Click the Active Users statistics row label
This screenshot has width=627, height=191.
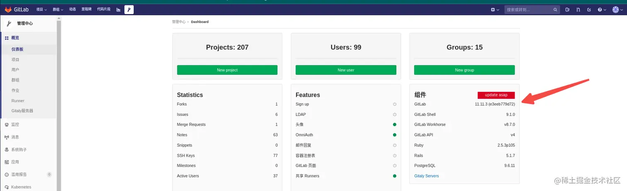pos(188,176)
